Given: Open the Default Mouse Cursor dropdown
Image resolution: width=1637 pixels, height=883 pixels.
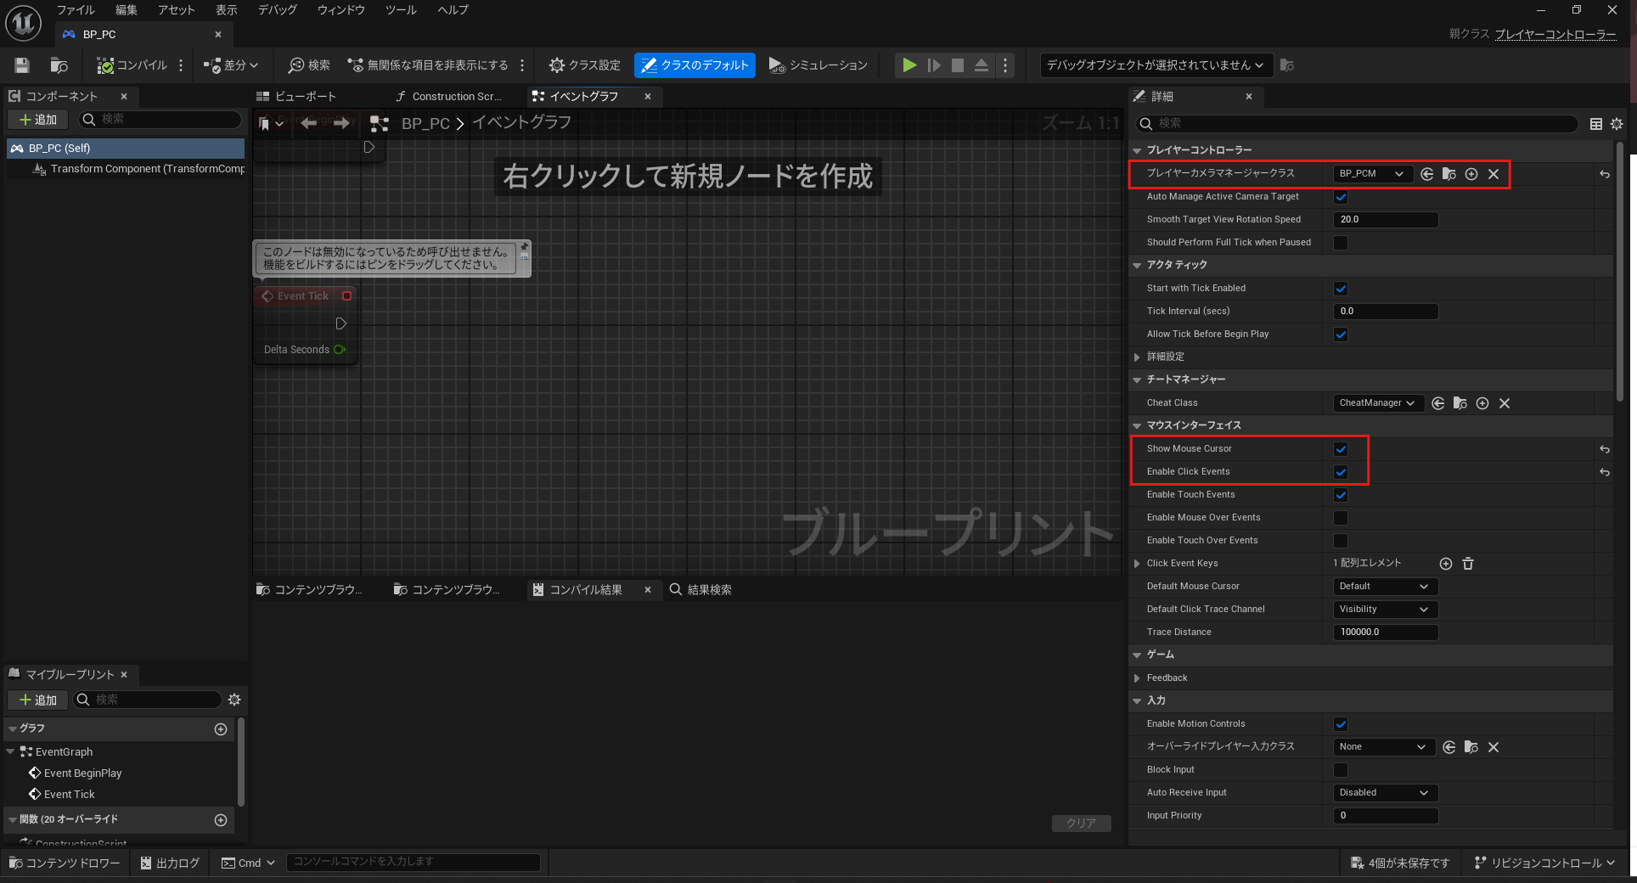Looking at the screenshot, I should 1384,587.
